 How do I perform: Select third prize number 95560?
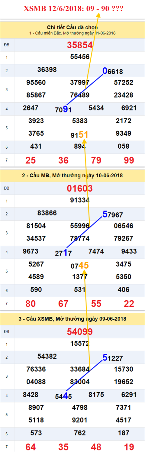(36, 82)
